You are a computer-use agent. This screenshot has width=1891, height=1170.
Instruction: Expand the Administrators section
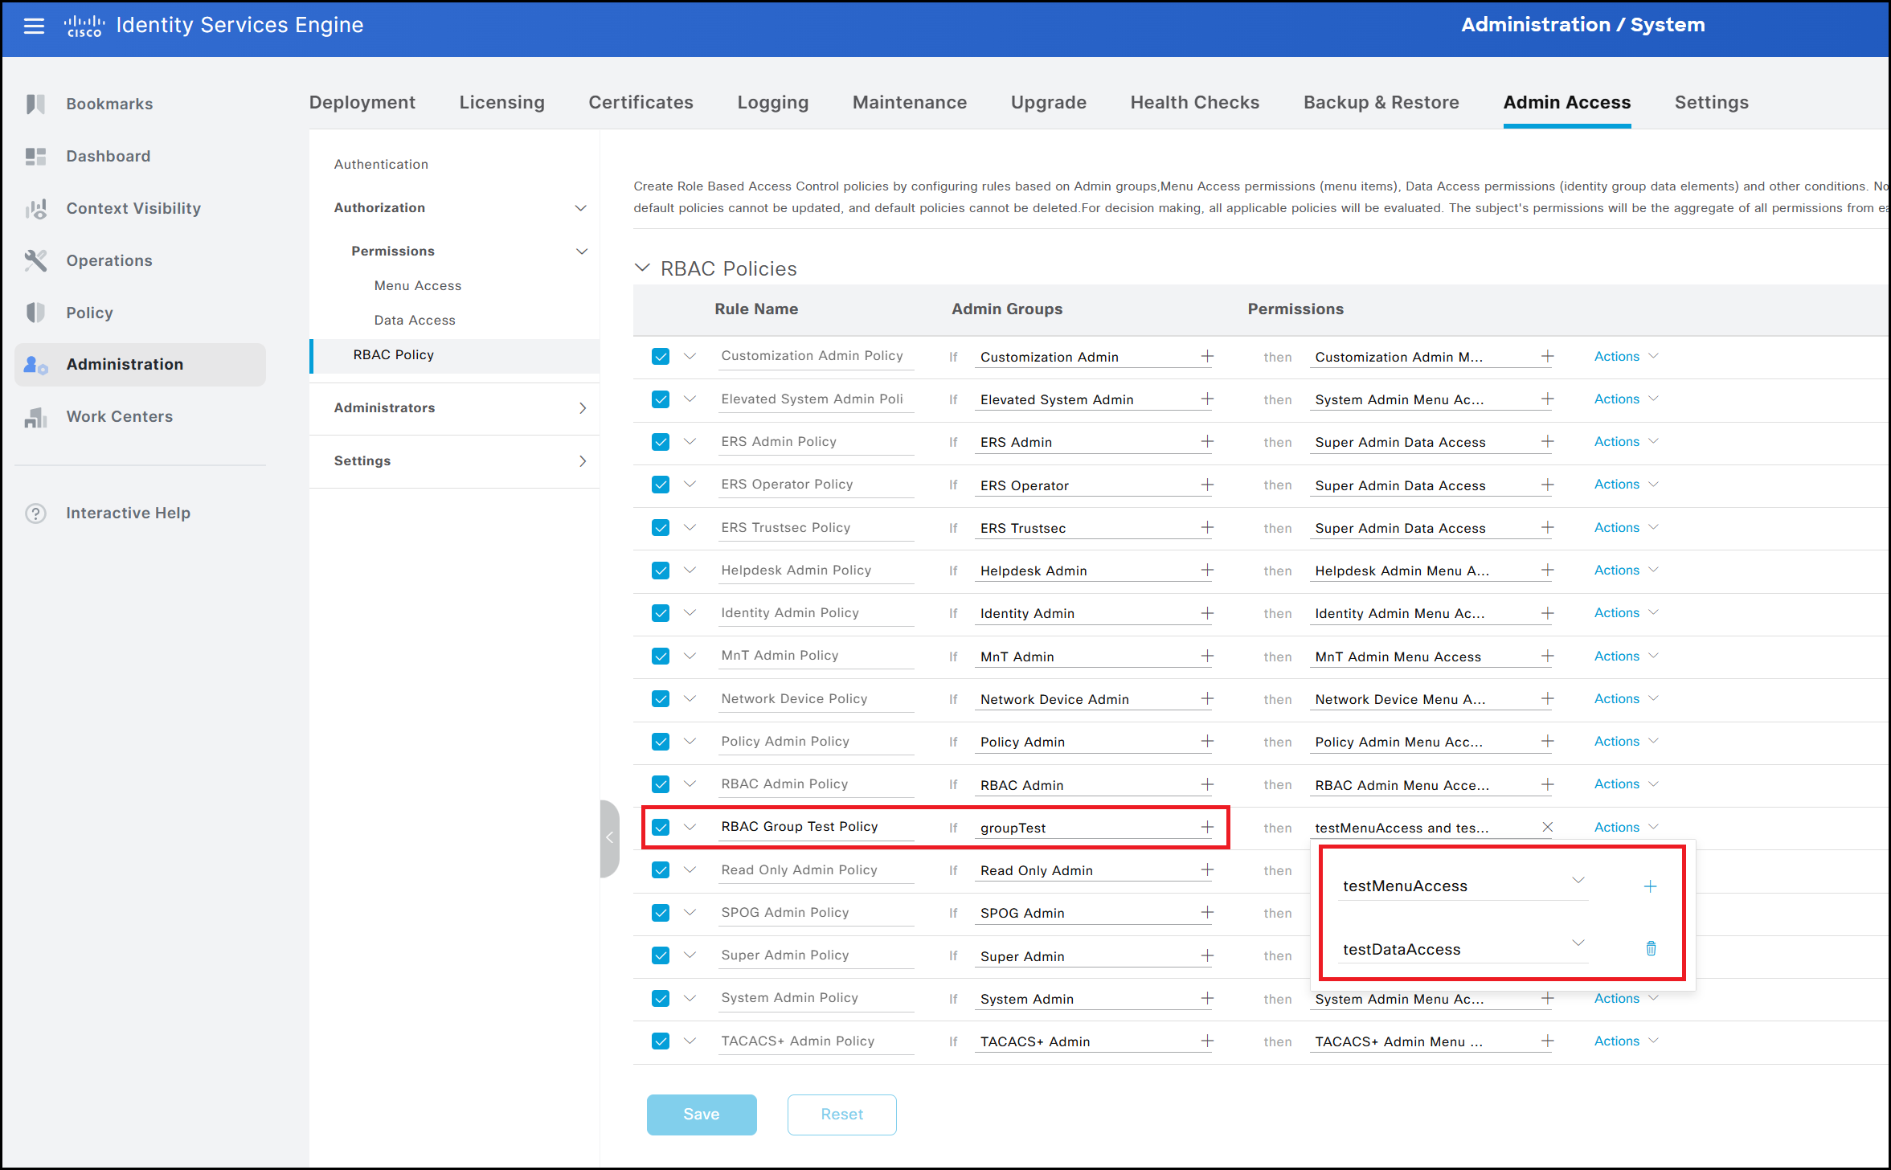pos(582,408)
